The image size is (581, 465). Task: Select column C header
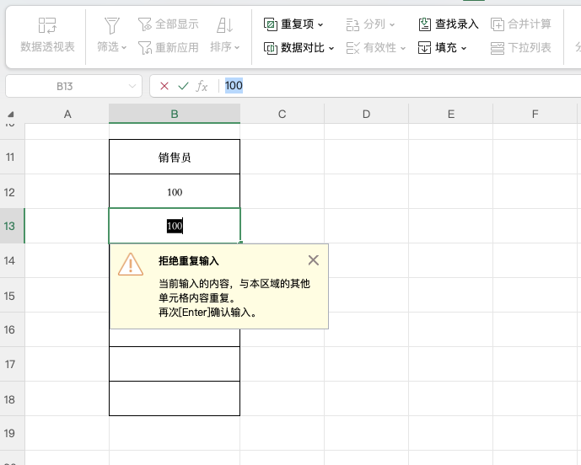coord(282,114)
